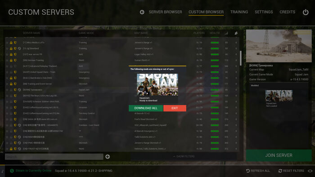Favorite the Mira Medics server with its star

pos(7,43)
